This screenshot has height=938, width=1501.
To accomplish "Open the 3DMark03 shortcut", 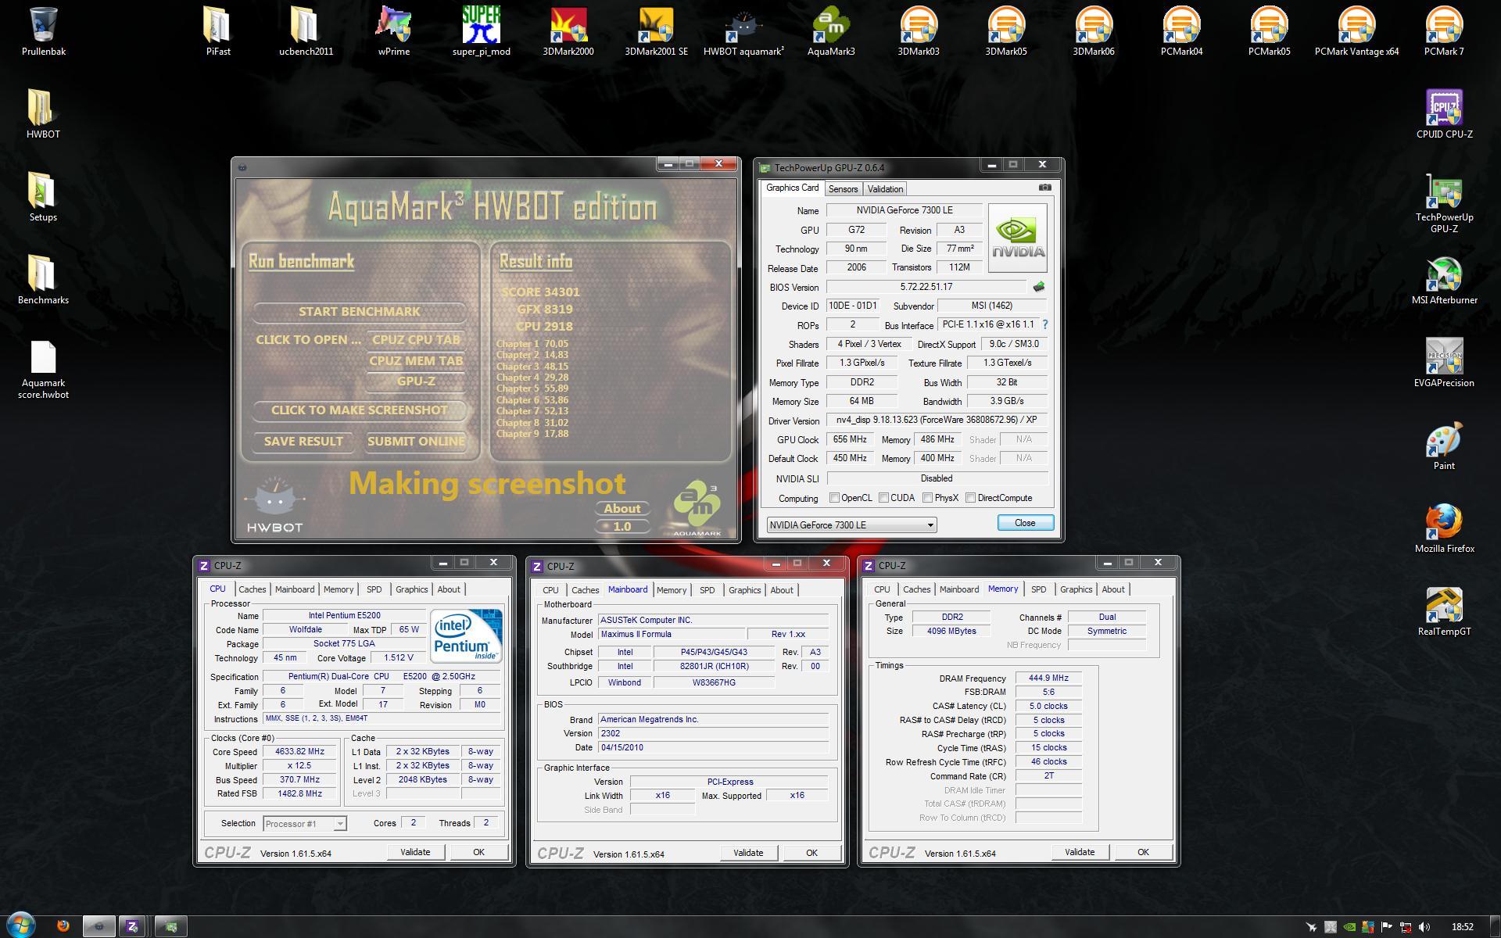I will click(x=919, y=31).
